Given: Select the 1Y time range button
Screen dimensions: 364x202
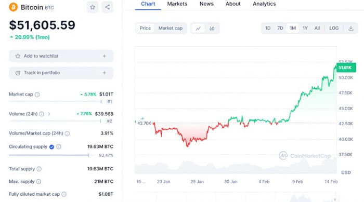Looking at the screenshot, I should [305, 28].
